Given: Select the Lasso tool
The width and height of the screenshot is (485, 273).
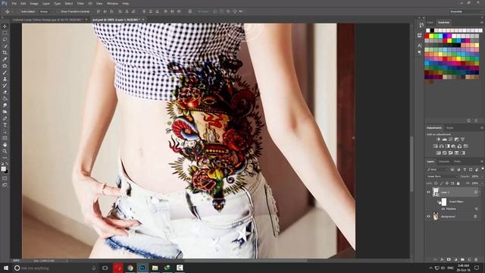Looking at the screenshot, I should 5,39.
